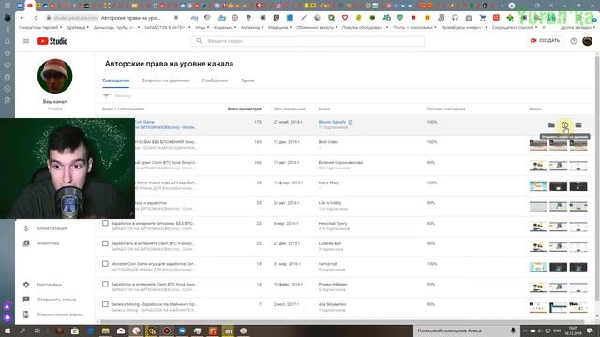Click the filter icon below the tabs
Image resolution: width=600 pixels, height=337 pixels.
coord(106,95)
